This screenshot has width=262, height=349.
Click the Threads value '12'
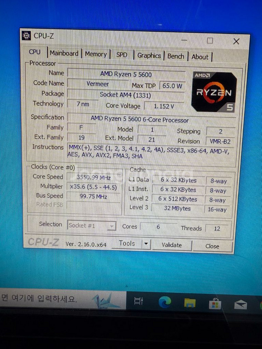coord(217,229)
